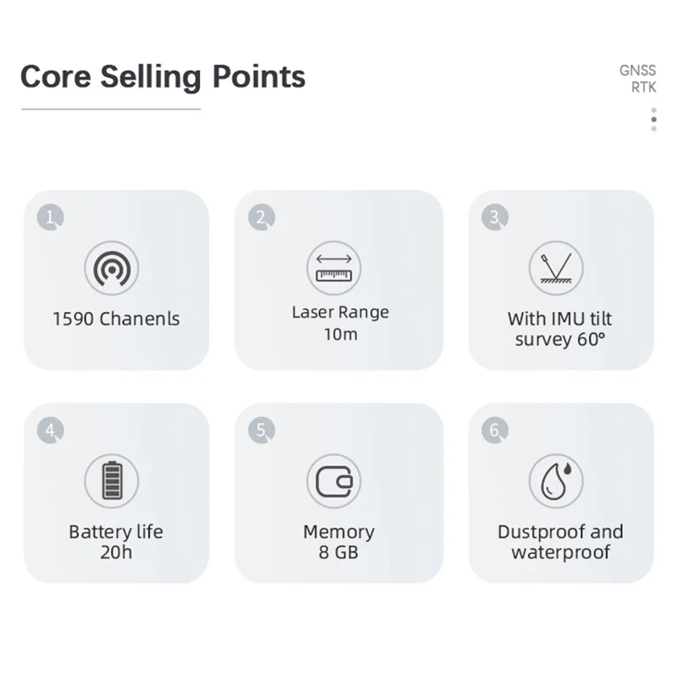Select the number 4 badge
678x678 pixels.
[51, 431]
